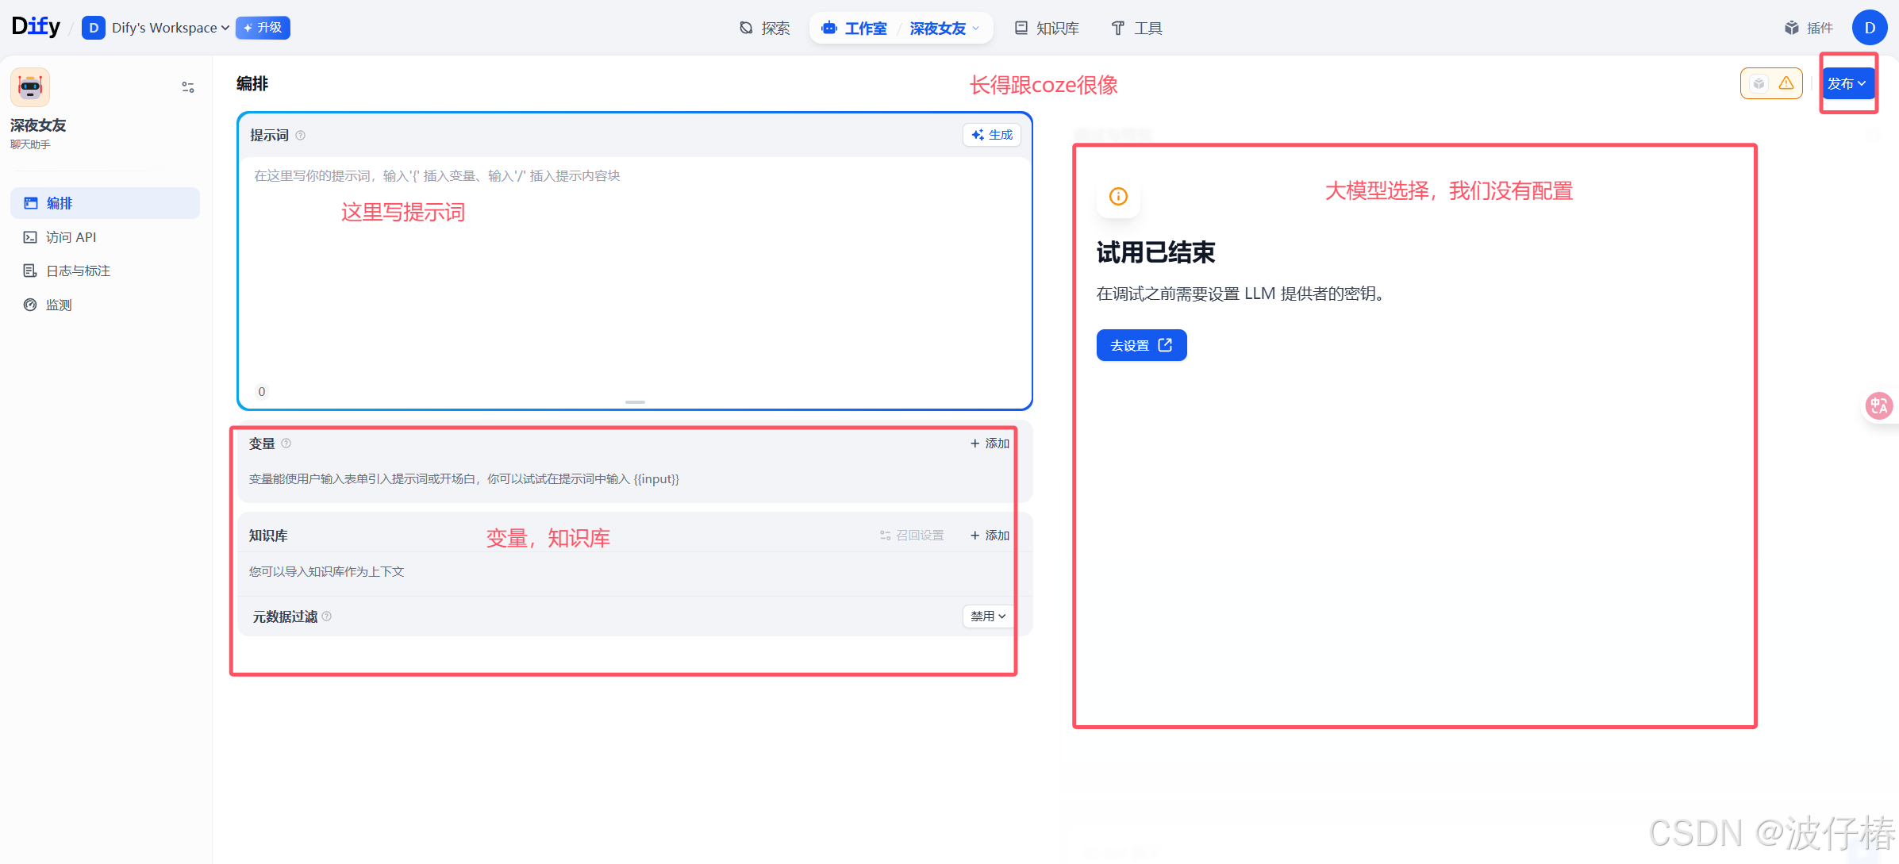
Task: Click the orange warning triangle near 发布
Action: (1786, 83)
